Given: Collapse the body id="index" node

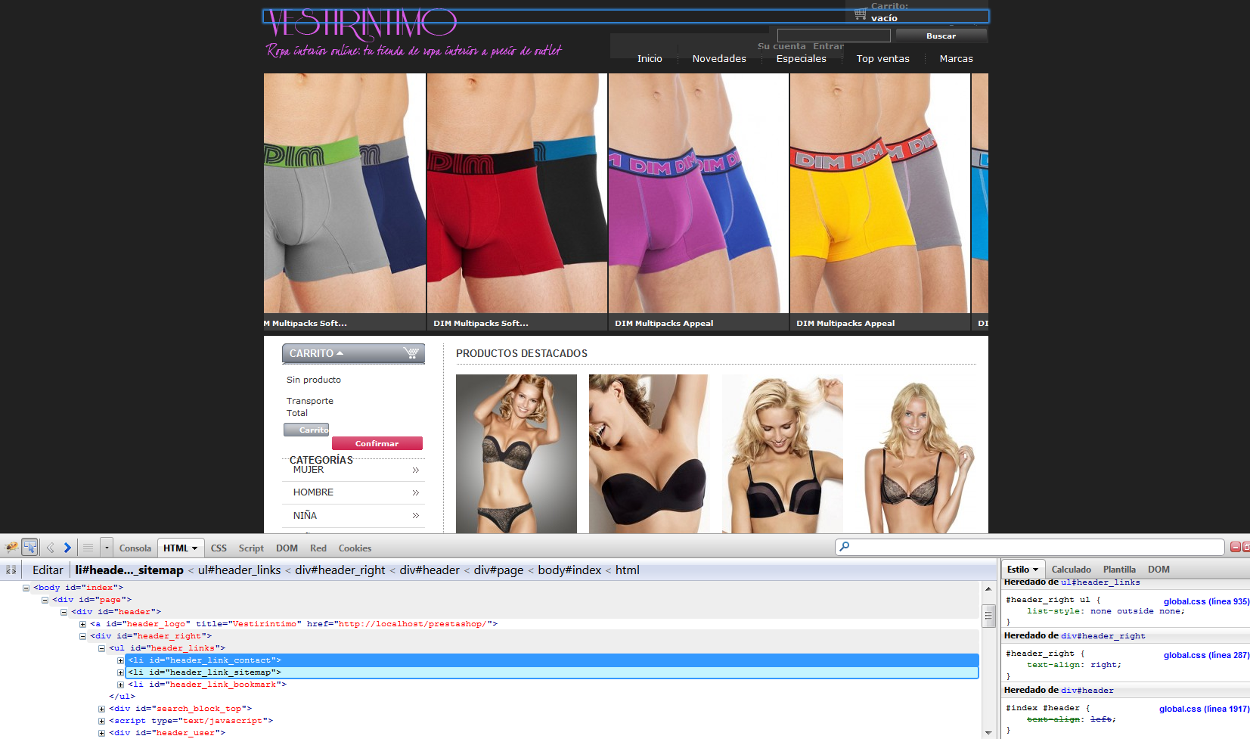Looking at the screenshot, I should pos(26,588).
